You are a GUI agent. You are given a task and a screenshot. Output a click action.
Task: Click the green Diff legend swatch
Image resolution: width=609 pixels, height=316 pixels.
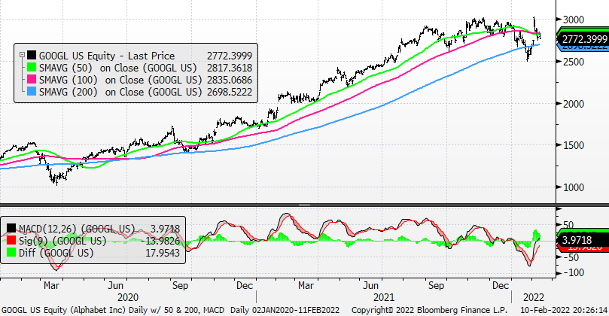tap(11, 253)
